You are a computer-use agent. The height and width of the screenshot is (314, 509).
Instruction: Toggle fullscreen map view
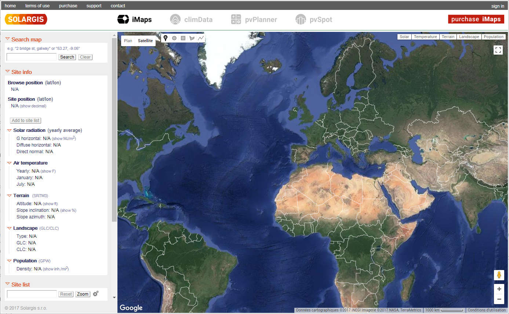(x=498, y=50)
